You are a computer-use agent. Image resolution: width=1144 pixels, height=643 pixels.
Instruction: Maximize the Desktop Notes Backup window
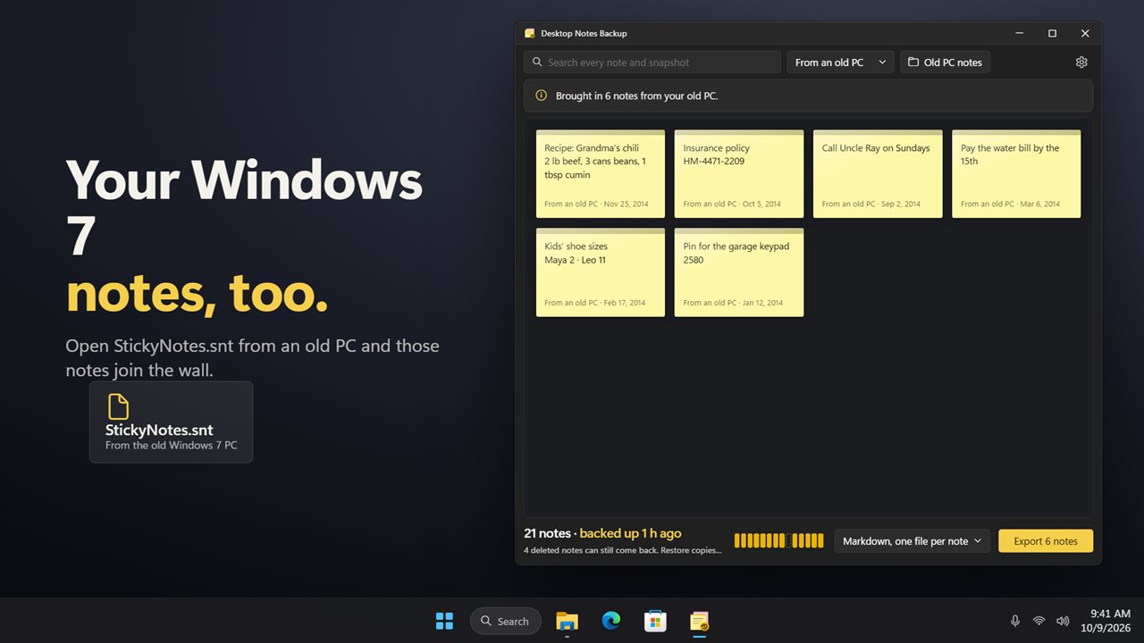(x=1052, y=33)
